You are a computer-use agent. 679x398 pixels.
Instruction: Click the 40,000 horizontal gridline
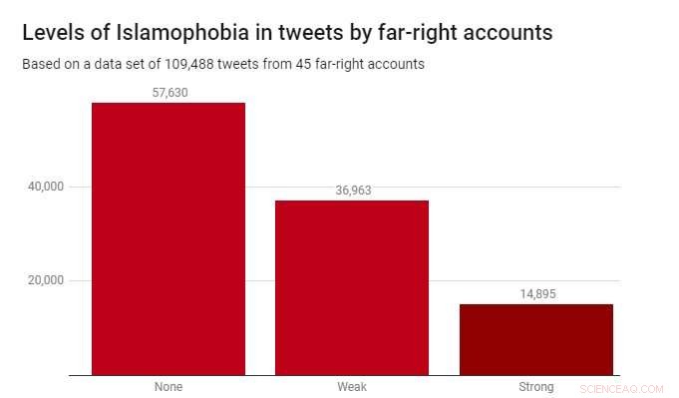point(524,188)
